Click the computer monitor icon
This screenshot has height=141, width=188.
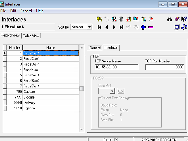pyautogui.click(x=177, y=27)
